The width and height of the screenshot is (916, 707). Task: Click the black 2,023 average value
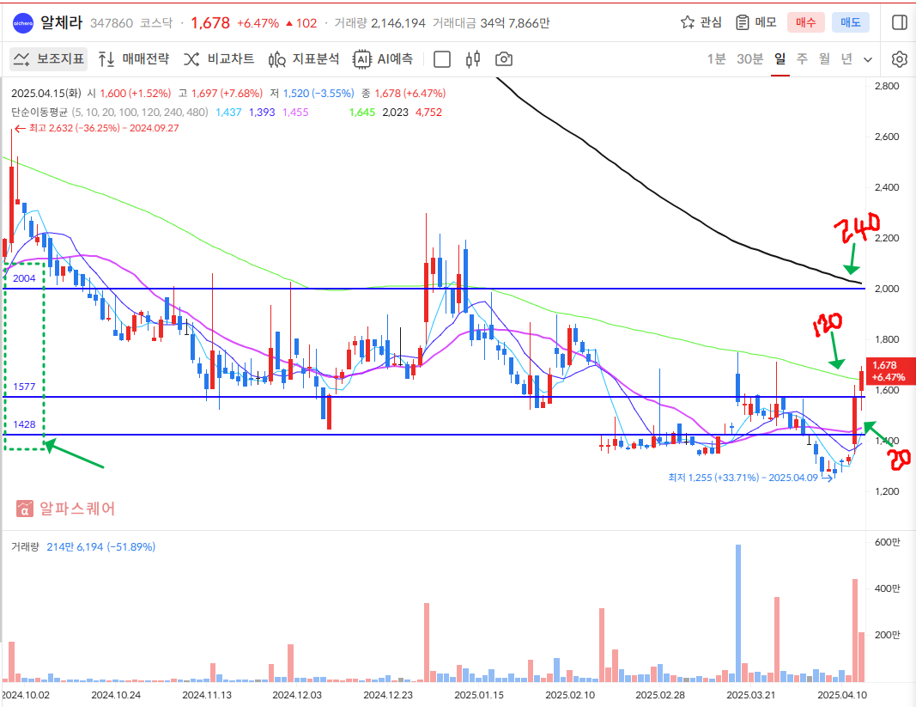click(x=396, y=113)
